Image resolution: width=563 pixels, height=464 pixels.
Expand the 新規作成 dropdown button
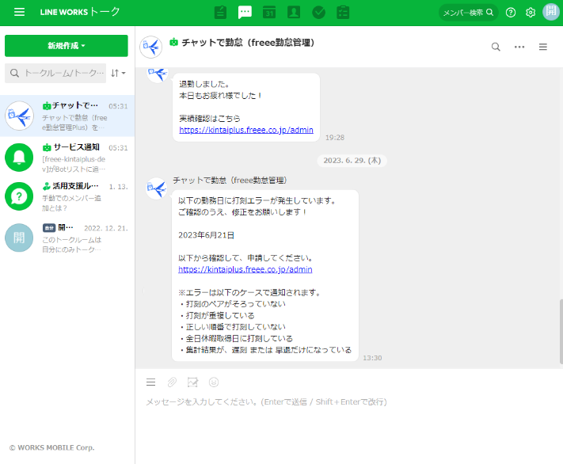pos(67,46)
